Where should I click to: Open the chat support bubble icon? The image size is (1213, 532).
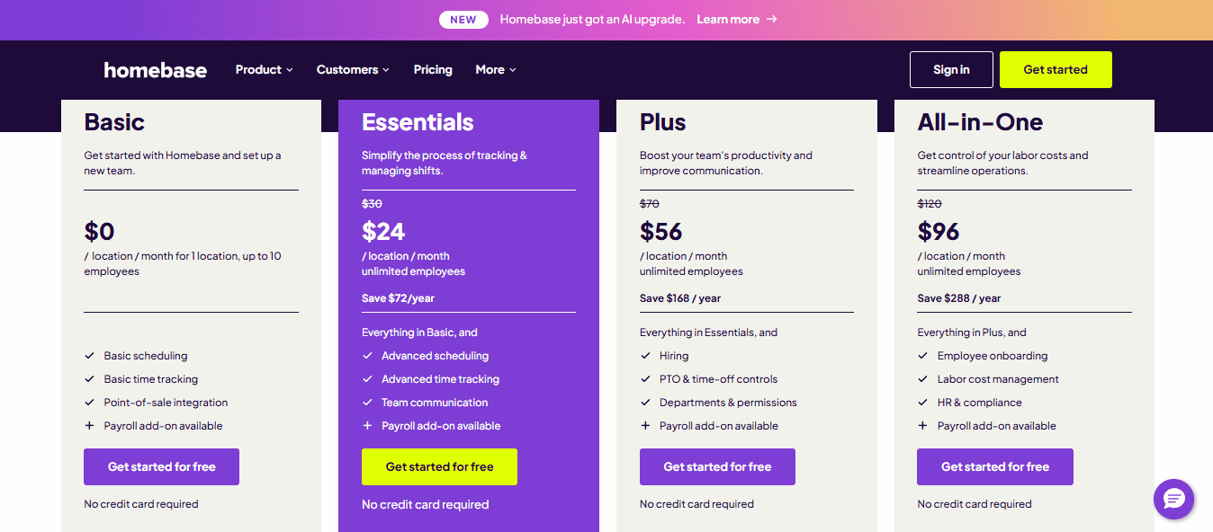(x=1174, y=499)
